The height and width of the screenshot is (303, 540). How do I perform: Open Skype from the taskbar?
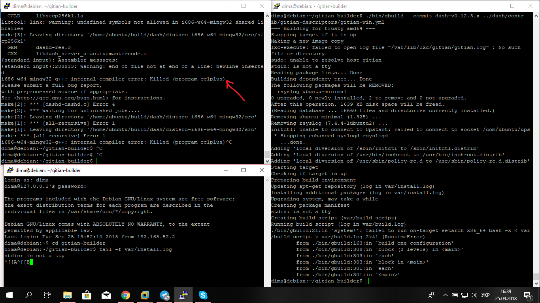click(x=203, y=295)
